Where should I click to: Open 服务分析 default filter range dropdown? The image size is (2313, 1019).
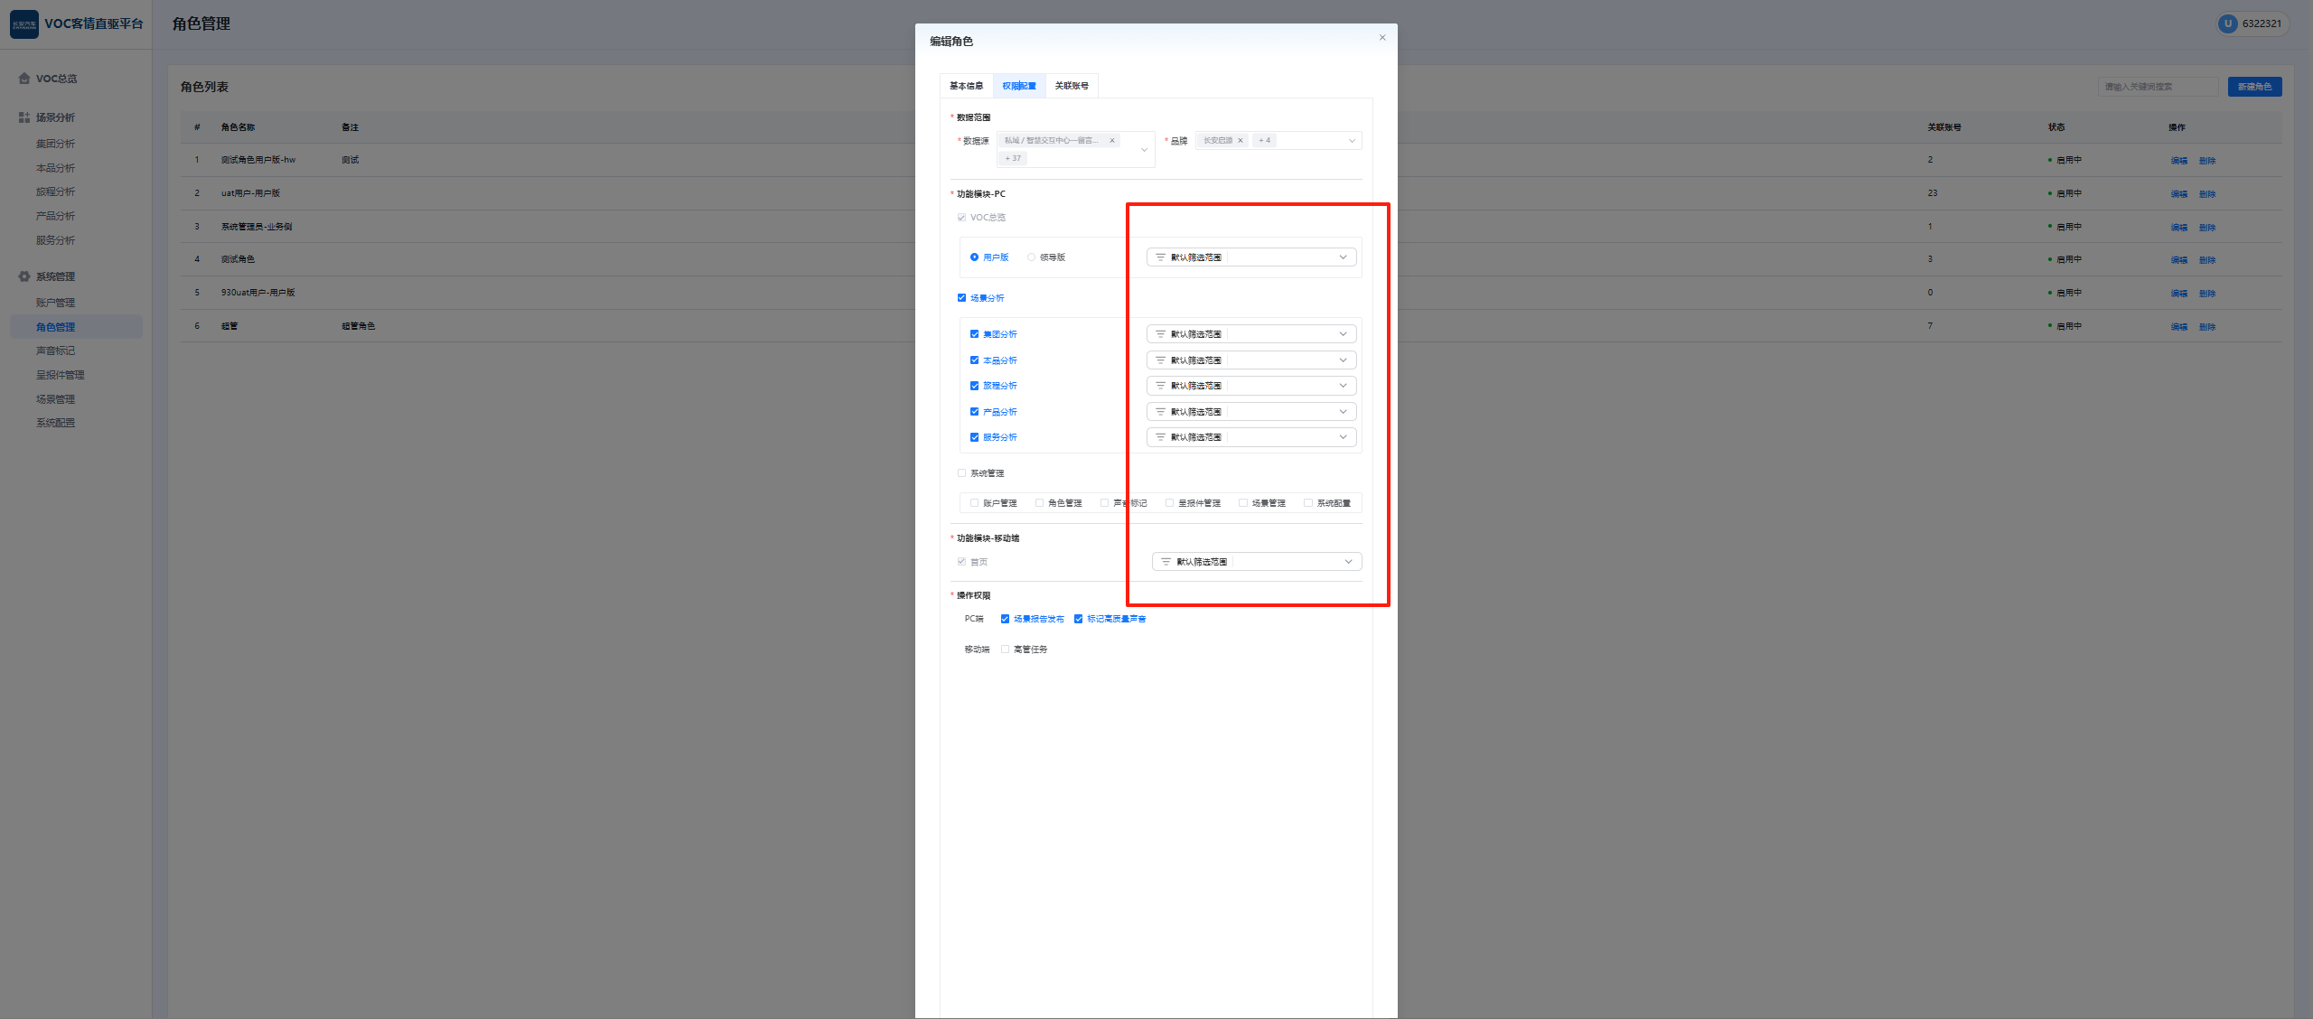[1343, 437]
